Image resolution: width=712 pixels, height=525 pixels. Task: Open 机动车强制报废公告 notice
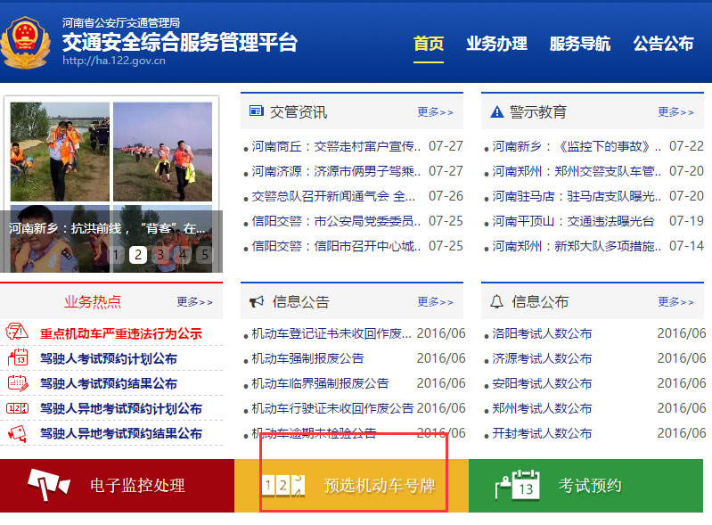pyautogui.click(x=307, y=359)
